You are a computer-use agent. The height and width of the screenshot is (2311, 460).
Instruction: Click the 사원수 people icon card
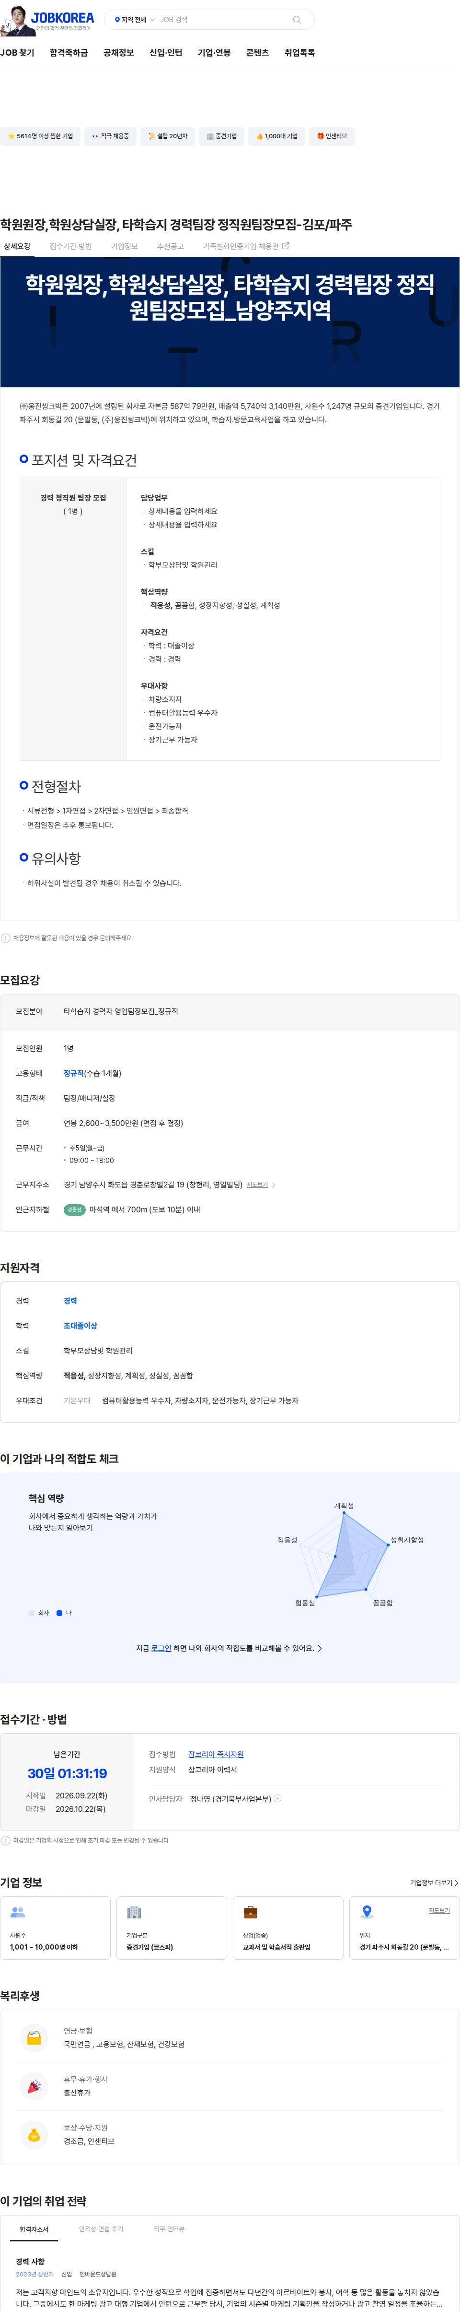[x=56, y=1928]
